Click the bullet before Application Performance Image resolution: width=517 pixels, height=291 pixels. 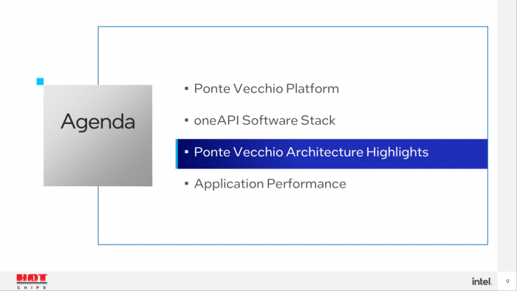[x=187, y=184]
